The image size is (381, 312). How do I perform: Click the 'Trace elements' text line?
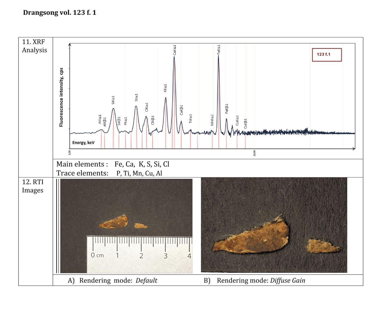click(109, 173)
